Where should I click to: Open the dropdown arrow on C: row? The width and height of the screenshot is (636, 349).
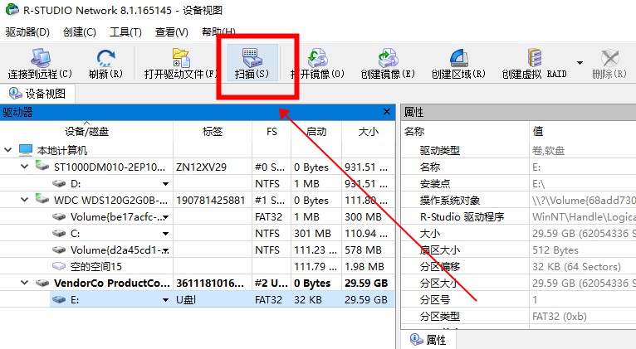(165, 234)
